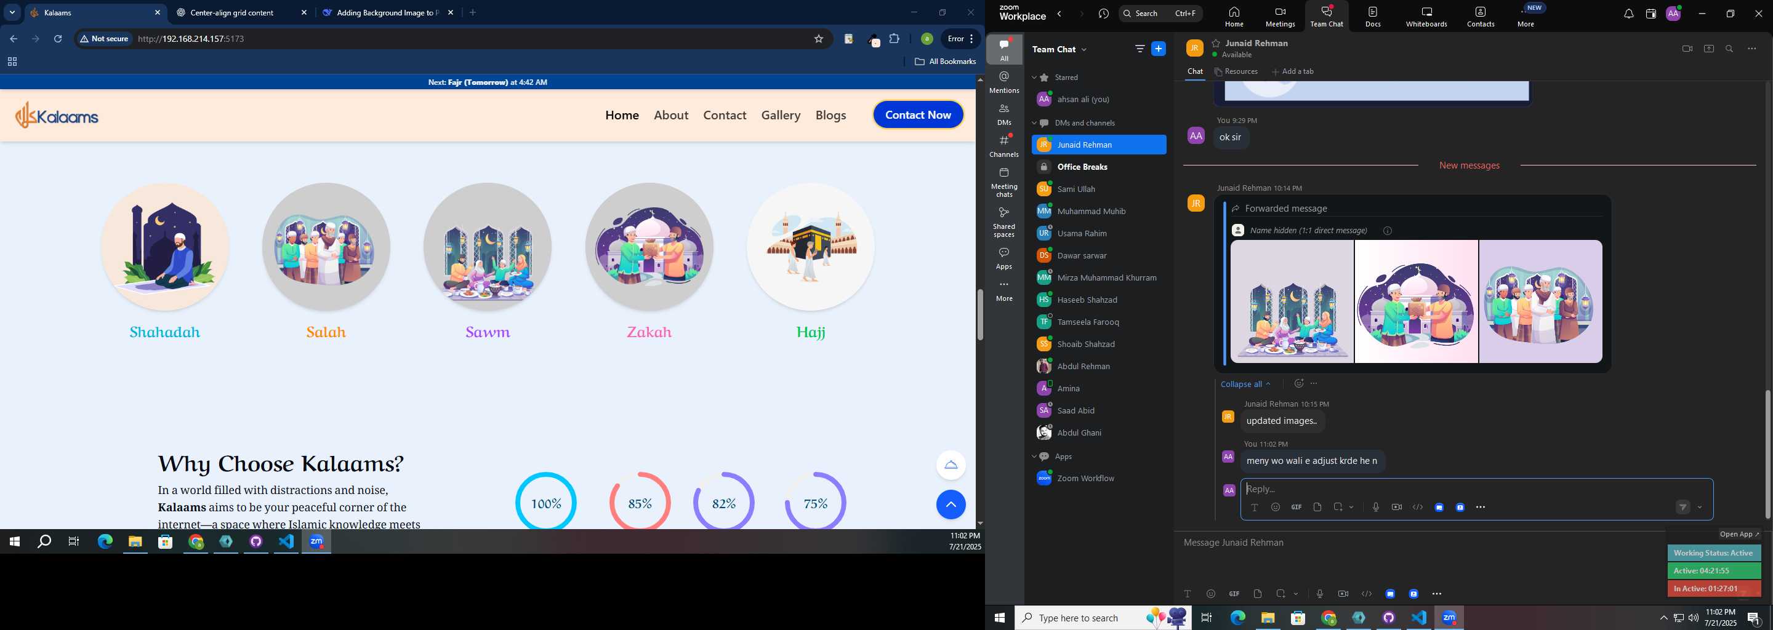Switch to Zoom Meetings tab
This screenshot has width=1773, height=630.
pos(1280,17)
